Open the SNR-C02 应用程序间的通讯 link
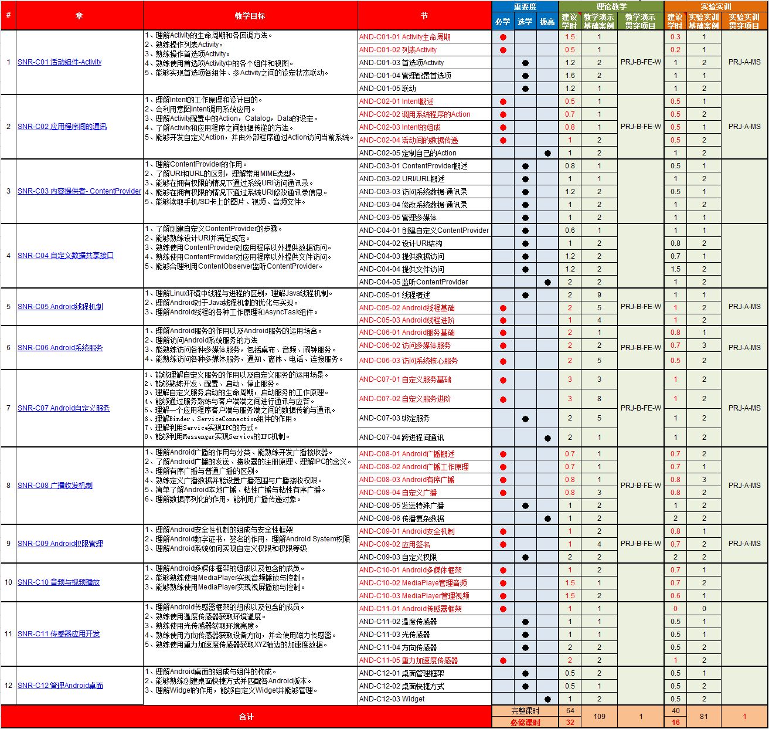The width and height of the screenshot is (769, 729). coord(62,127)
